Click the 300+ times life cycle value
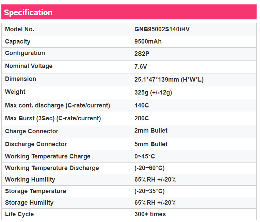The image size is (260, 222). 150,214
